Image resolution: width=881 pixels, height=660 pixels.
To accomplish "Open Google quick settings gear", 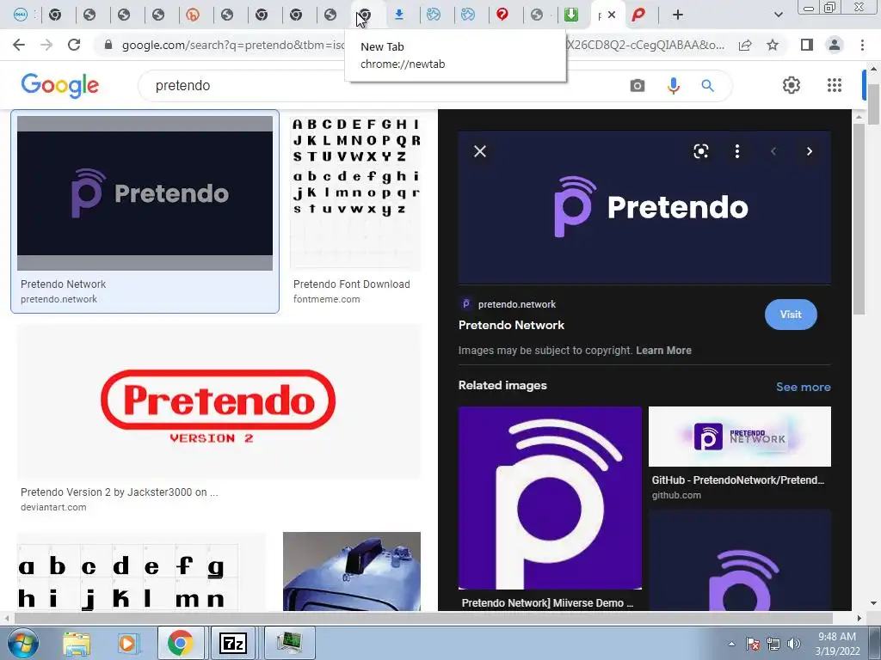I will (792, 85).
